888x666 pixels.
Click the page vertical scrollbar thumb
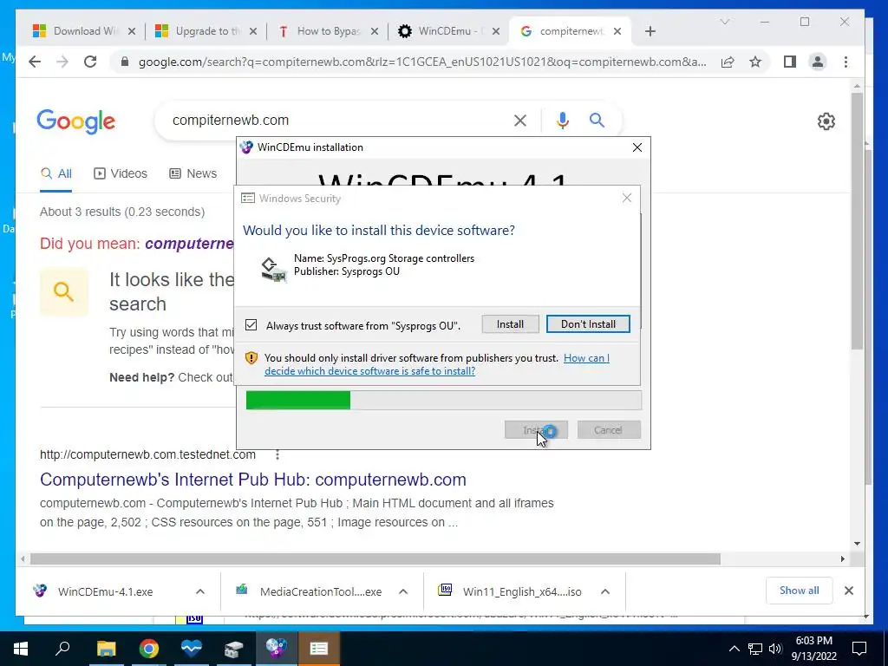pyautogui.click(x=857, y=221)
